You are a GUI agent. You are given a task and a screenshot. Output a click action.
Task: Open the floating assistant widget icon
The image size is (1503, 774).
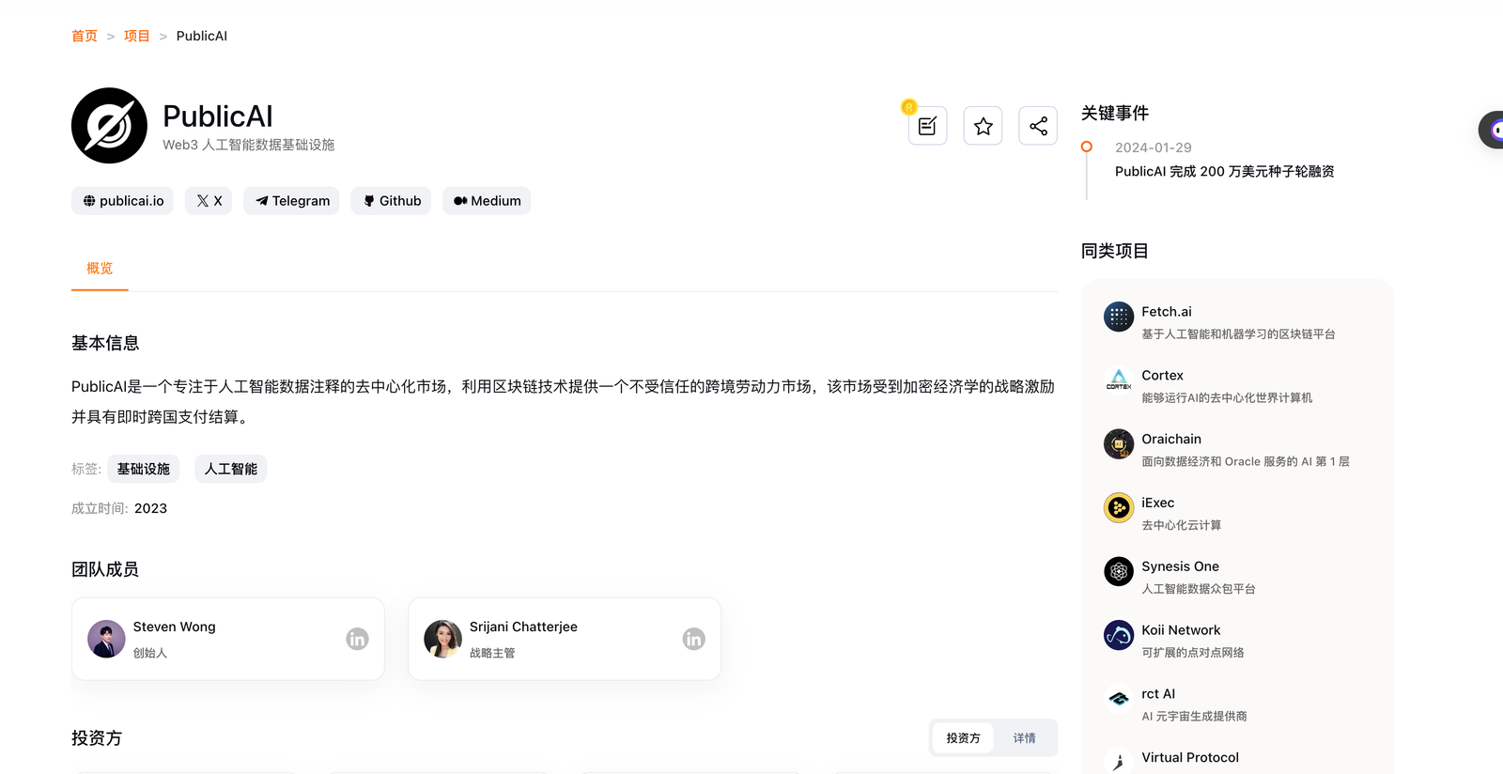pyautogui.click(x=1493, y=130)
